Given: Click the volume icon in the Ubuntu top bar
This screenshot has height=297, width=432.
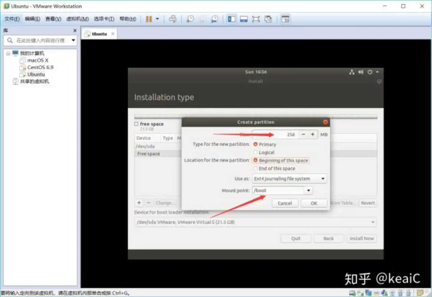Looking at the screenshot, I should pyautogui.click(x=360, y=72).
